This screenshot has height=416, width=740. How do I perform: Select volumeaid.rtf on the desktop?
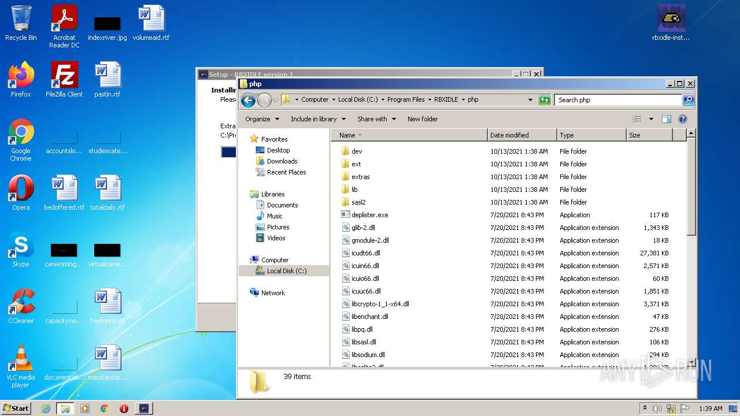click(x=151, y=24)
